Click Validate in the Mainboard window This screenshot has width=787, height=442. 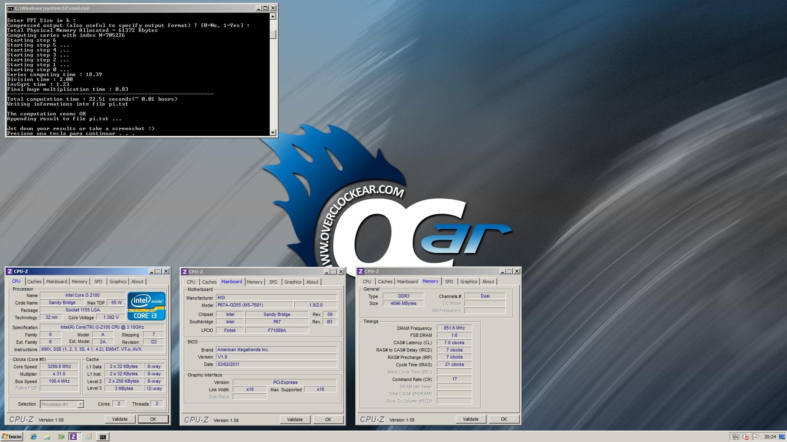tap(295, 419)
